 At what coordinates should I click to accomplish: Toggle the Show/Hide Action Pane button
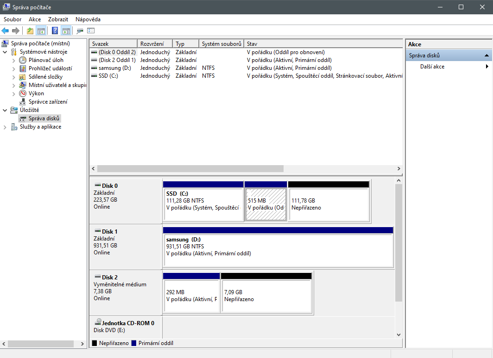coord(66,31)
